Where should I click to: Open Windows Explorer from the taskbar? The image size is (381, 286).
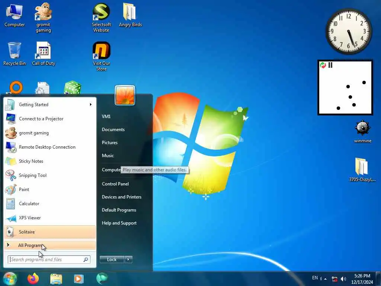pyautogui.click(x=56, y=279)
